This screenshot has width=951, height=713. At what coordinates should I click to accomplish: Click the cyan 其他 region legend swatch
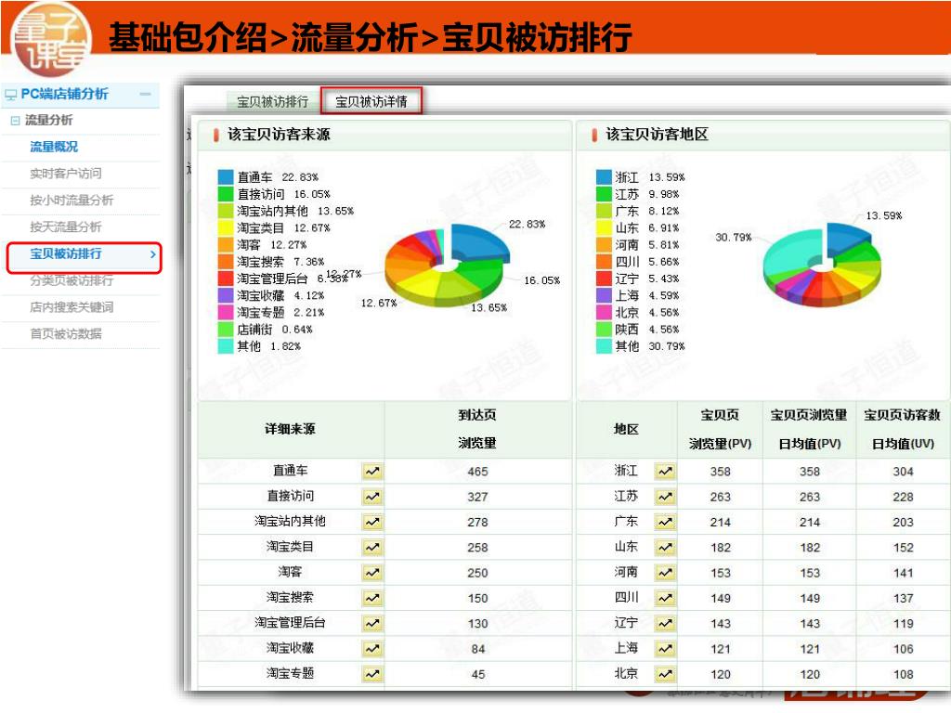pyautogui.click(x=604, y=346)
